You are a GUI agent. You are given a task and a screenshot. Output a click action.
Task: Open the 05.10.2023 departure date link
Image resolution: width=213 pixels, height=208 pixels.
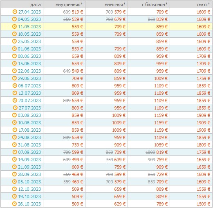click(29, 182)
